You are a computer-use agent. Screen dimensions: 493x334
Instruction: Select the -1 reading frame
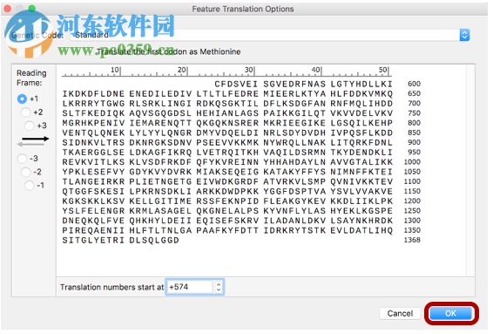pos(30,186)
